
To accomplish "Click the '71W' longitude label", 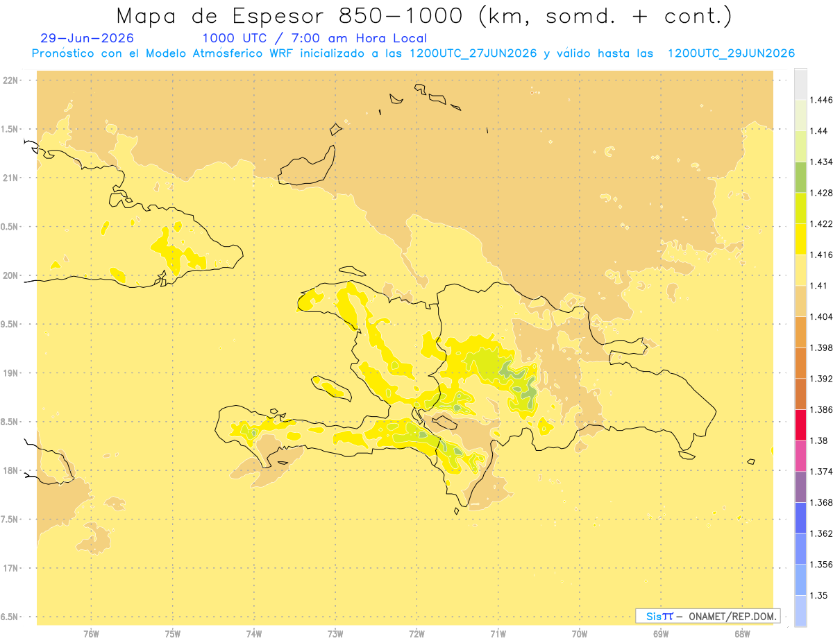I will tap(498, 634).
